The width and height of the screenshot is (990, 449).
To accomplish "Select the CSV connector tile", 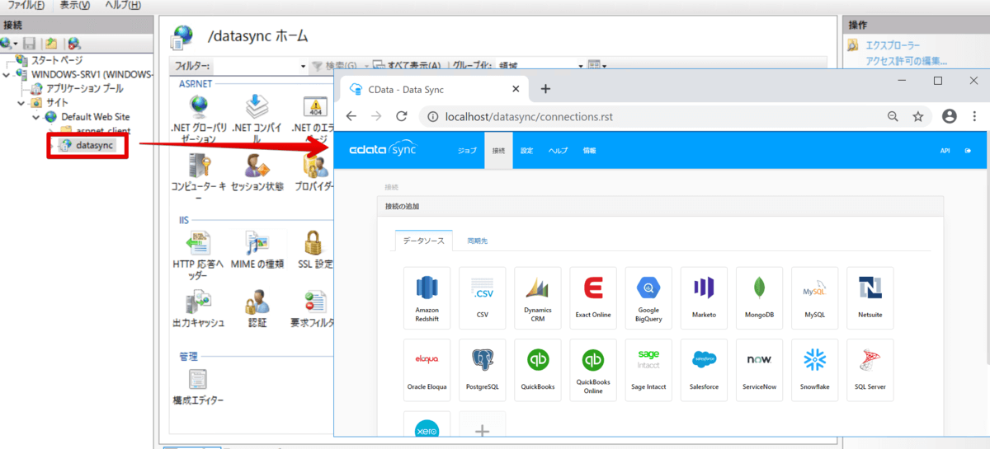I will [482, 298].
